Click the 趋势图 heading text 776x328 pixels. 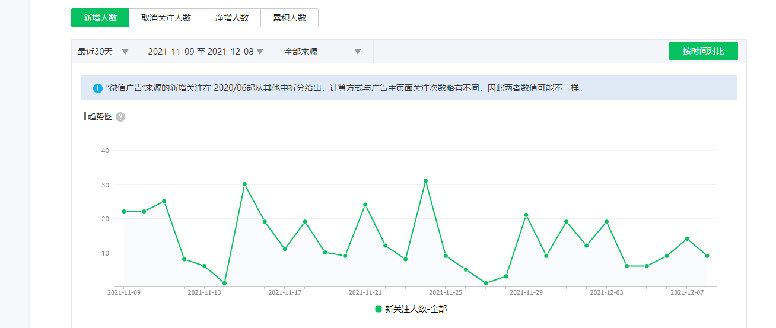[x=100, y=117]
